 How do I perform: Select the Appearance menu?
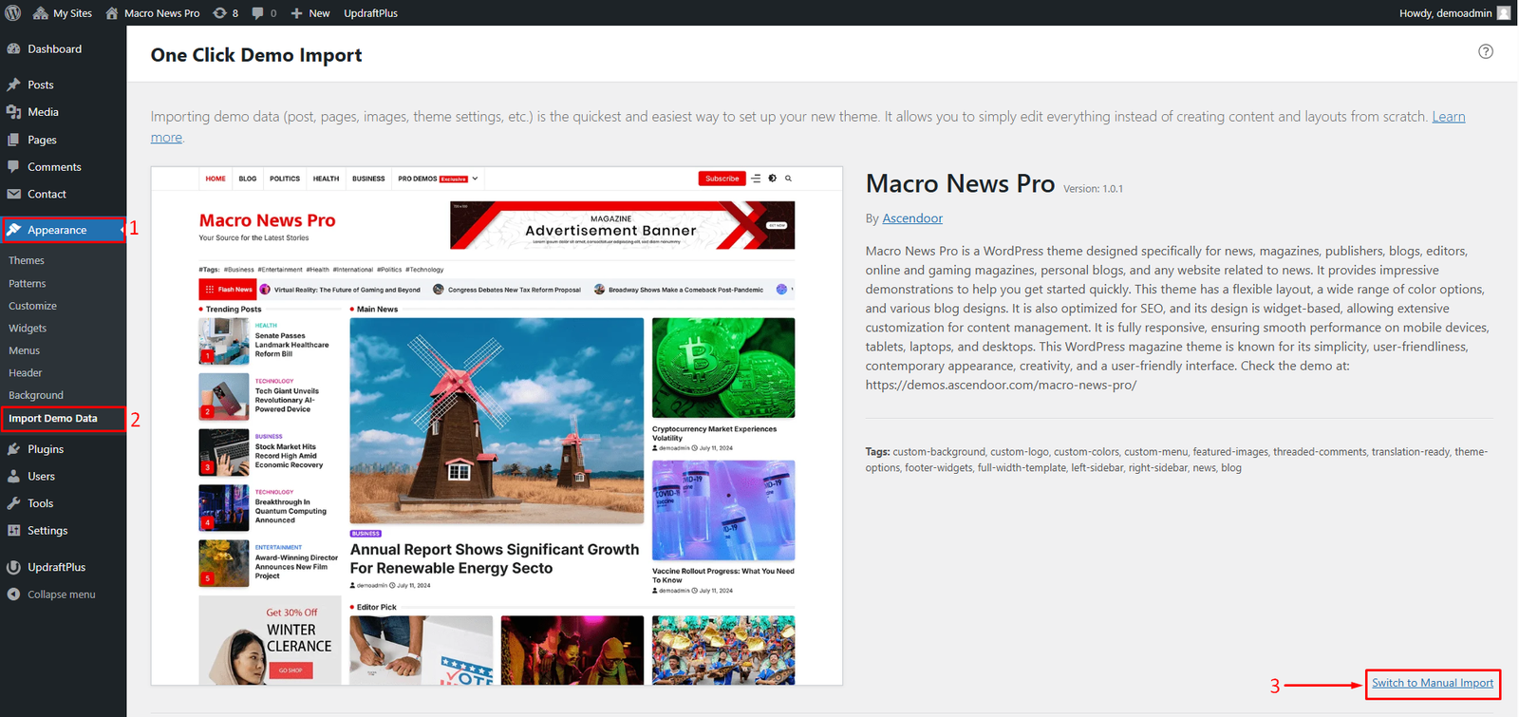(x=57, y=231)
